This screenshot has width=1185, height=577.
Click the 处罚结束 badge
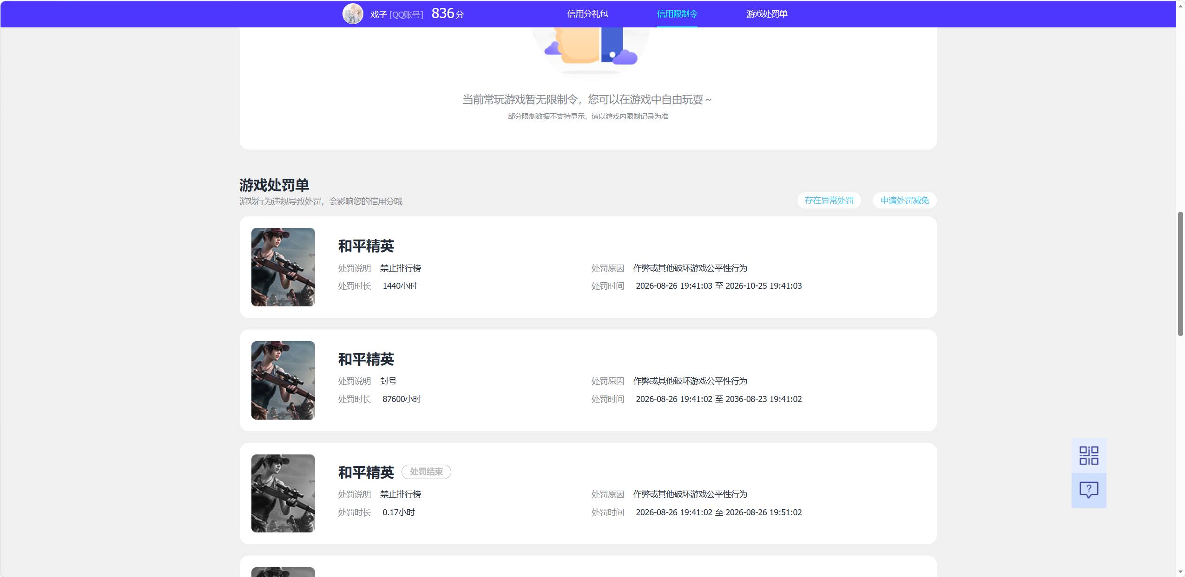click(x=426, y=472)
